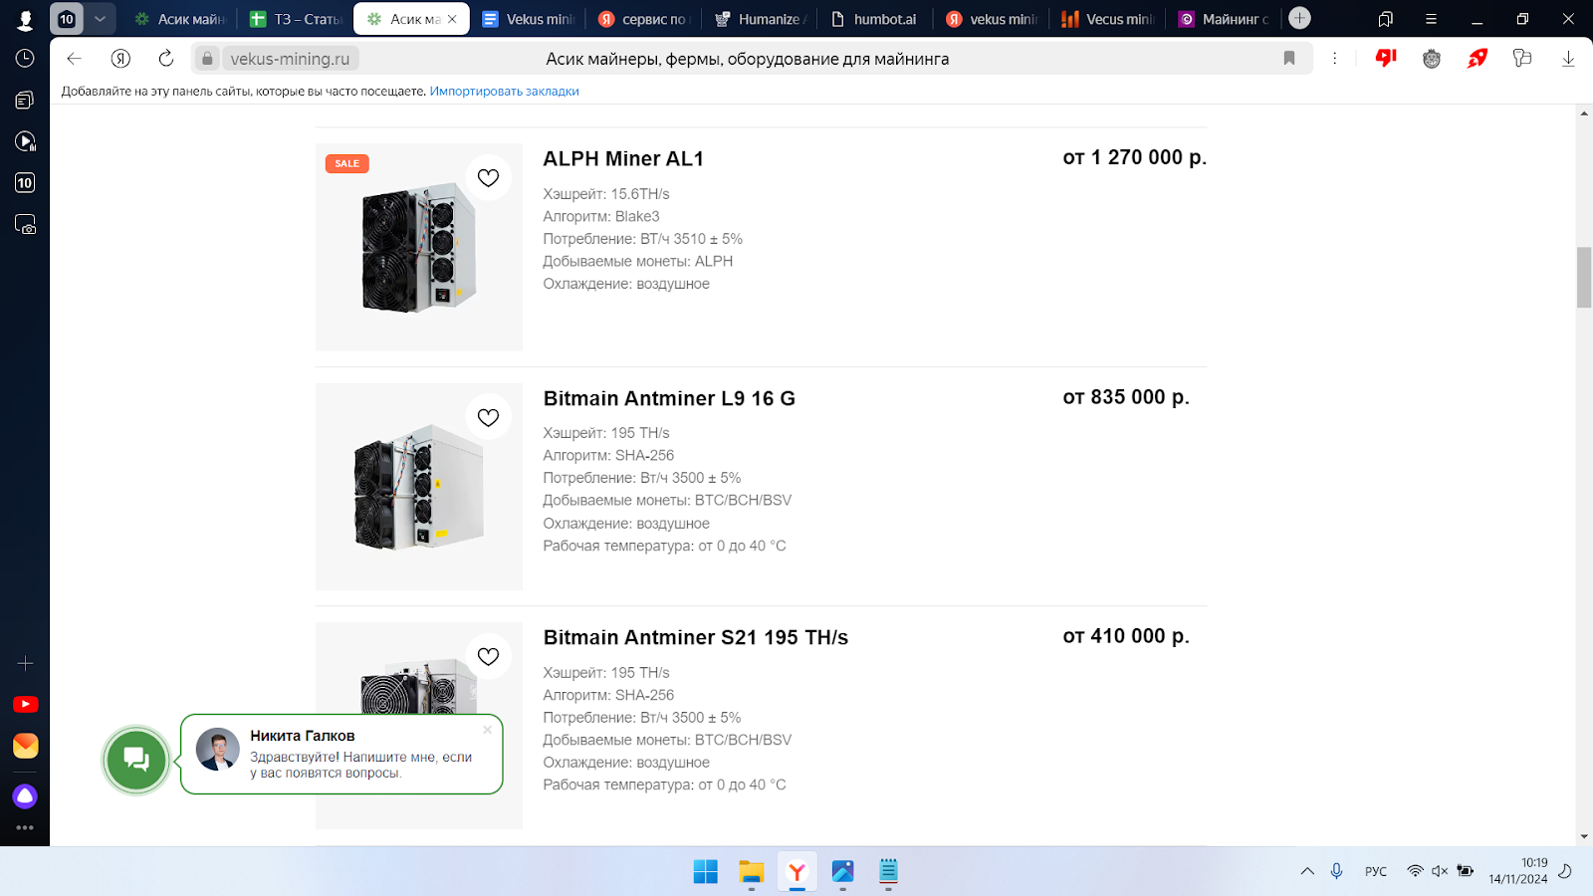Switch input language РУС in taskbar
Viewport: 1593px width, 896px height.
[1376, 871]
